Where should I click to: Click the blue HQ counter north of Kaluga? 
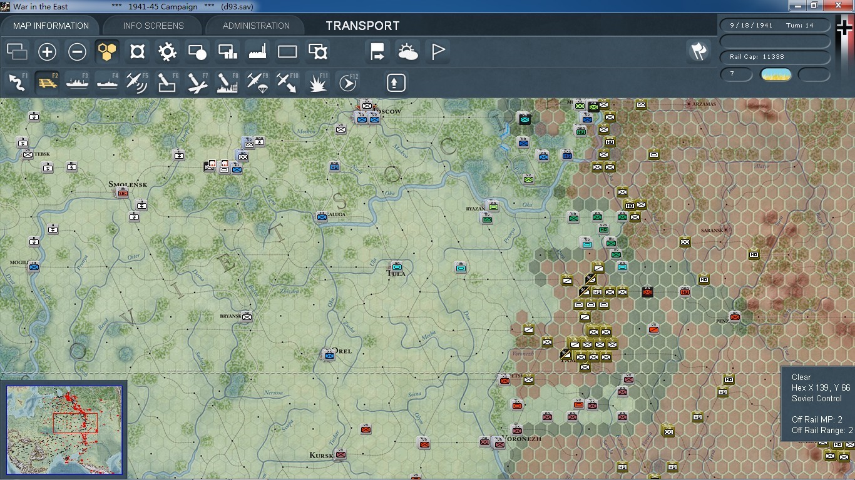(x=335, y=166)
